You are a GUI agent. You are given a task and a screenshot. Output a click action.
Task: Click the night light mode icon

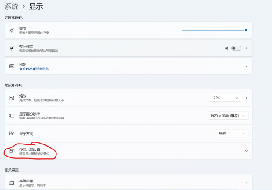click(x=12, y=48)
